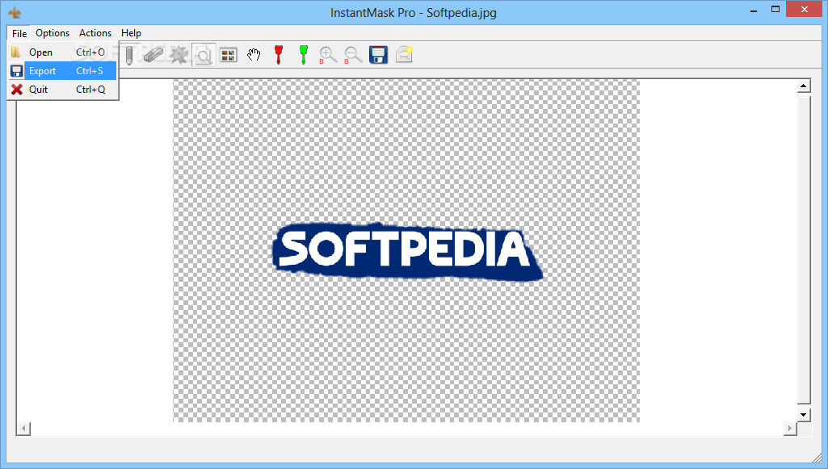
Task: Click the vertical scrollbar down arrow
Action: pos(803,415)
